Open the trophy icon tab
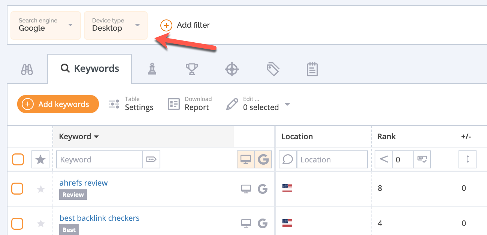 pos(191,69)
